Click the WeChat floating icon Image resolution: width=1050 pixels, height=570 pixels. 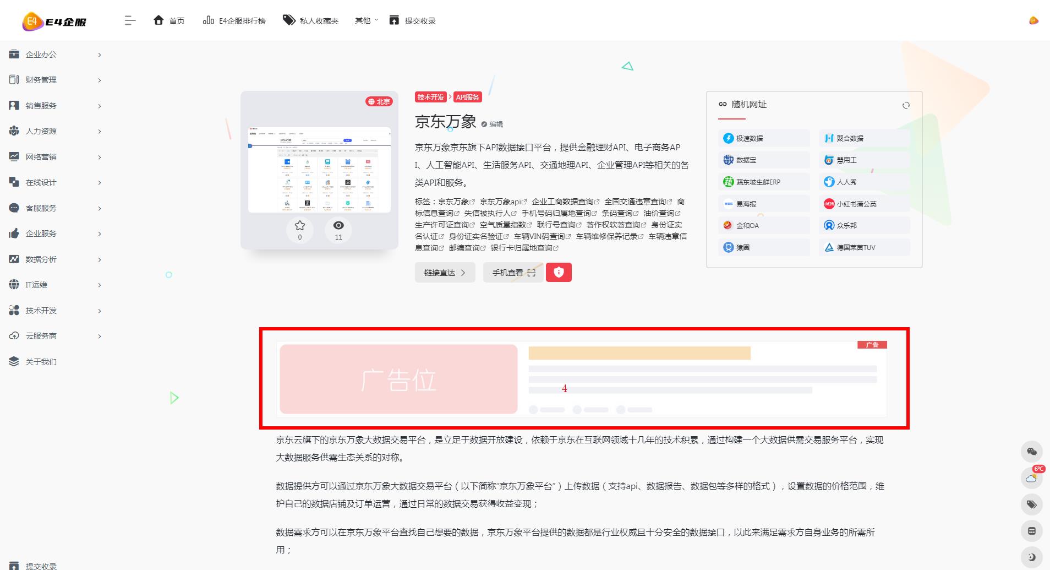[1032, 452]
